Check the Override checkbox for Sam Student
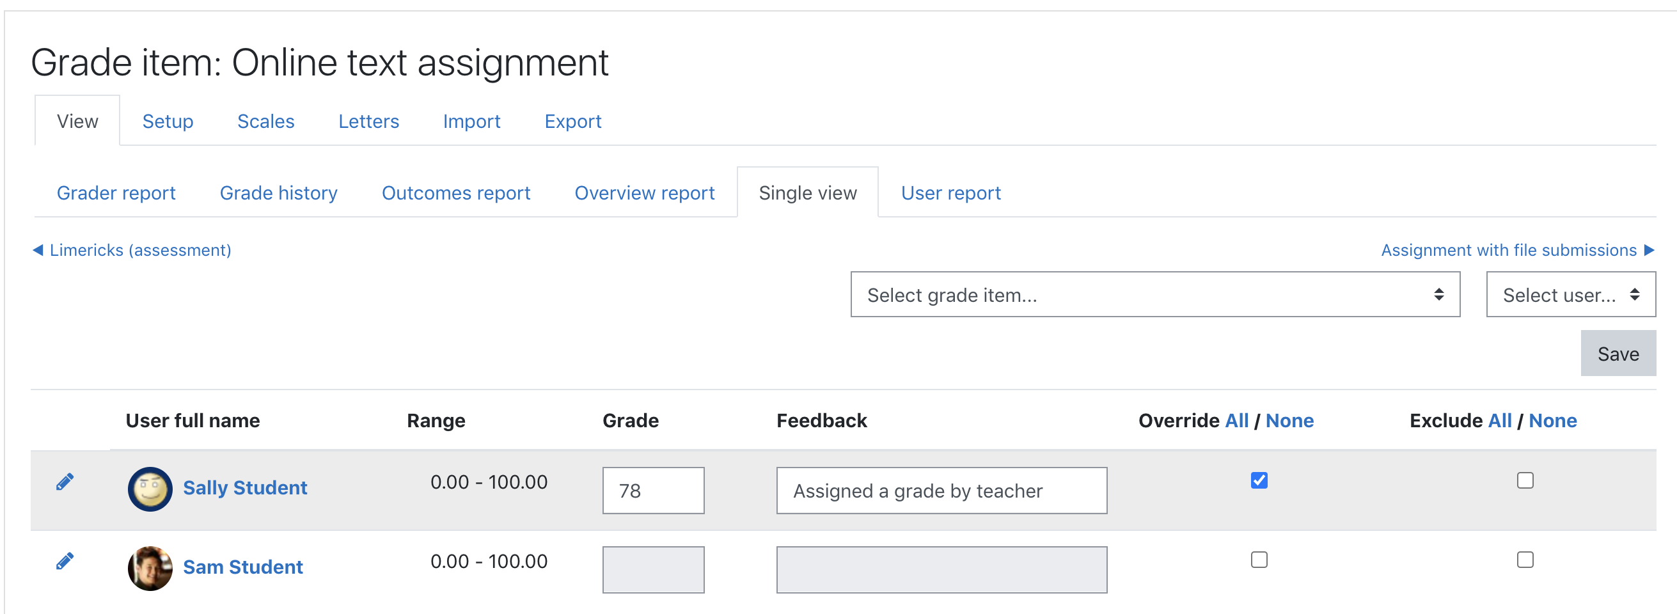1677x614 pixels. [x=1259, y=560]
